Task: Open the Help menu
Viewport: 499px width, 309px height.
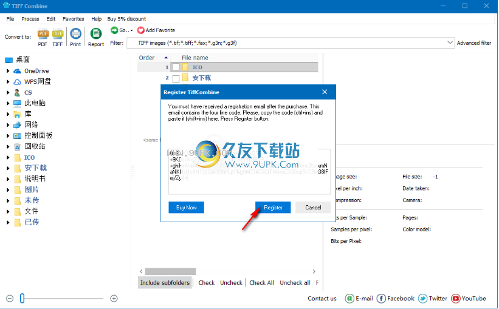Action: click(x=97, y=19)
